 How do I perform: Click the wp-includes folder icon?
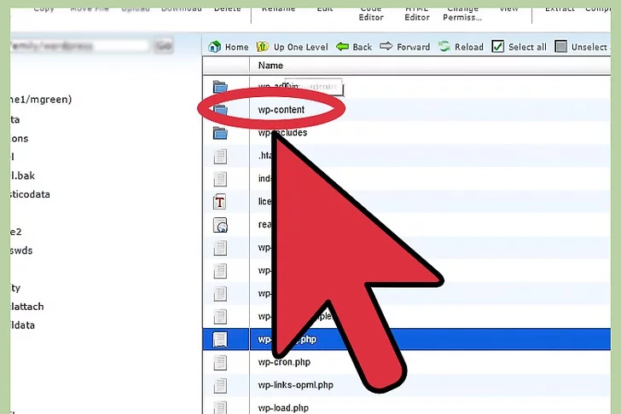tap(221, 133)
